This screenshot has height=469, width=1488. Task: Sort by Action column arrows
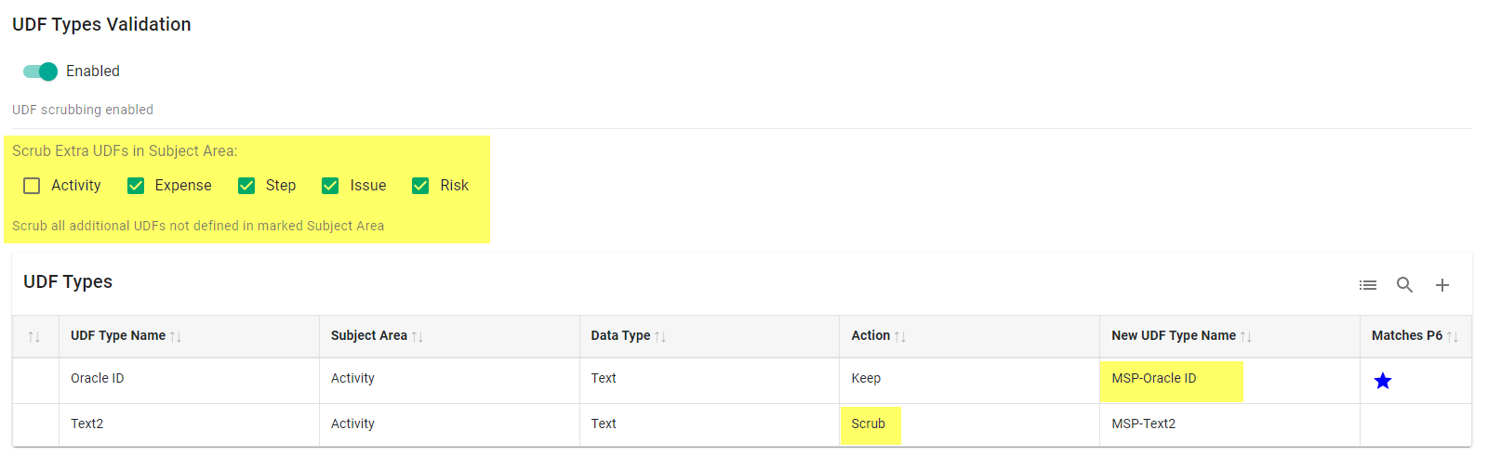[900, 336]
